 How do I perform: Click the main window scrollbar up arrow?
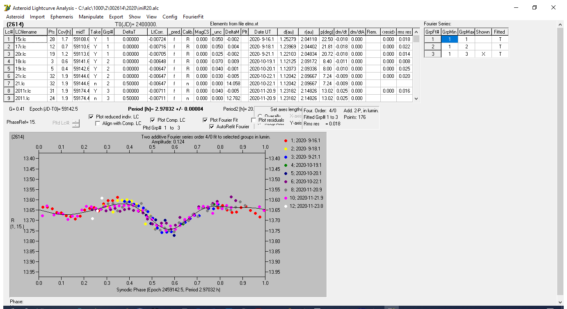(560, 25)
